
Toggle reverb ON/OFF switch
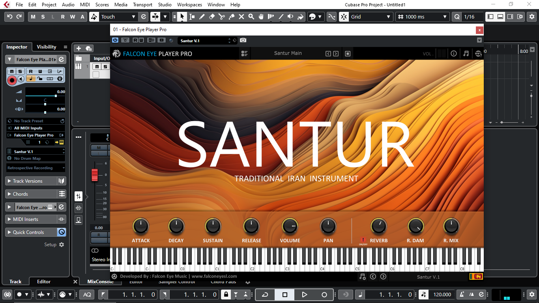pyautogui.click(x=363, y=240)
